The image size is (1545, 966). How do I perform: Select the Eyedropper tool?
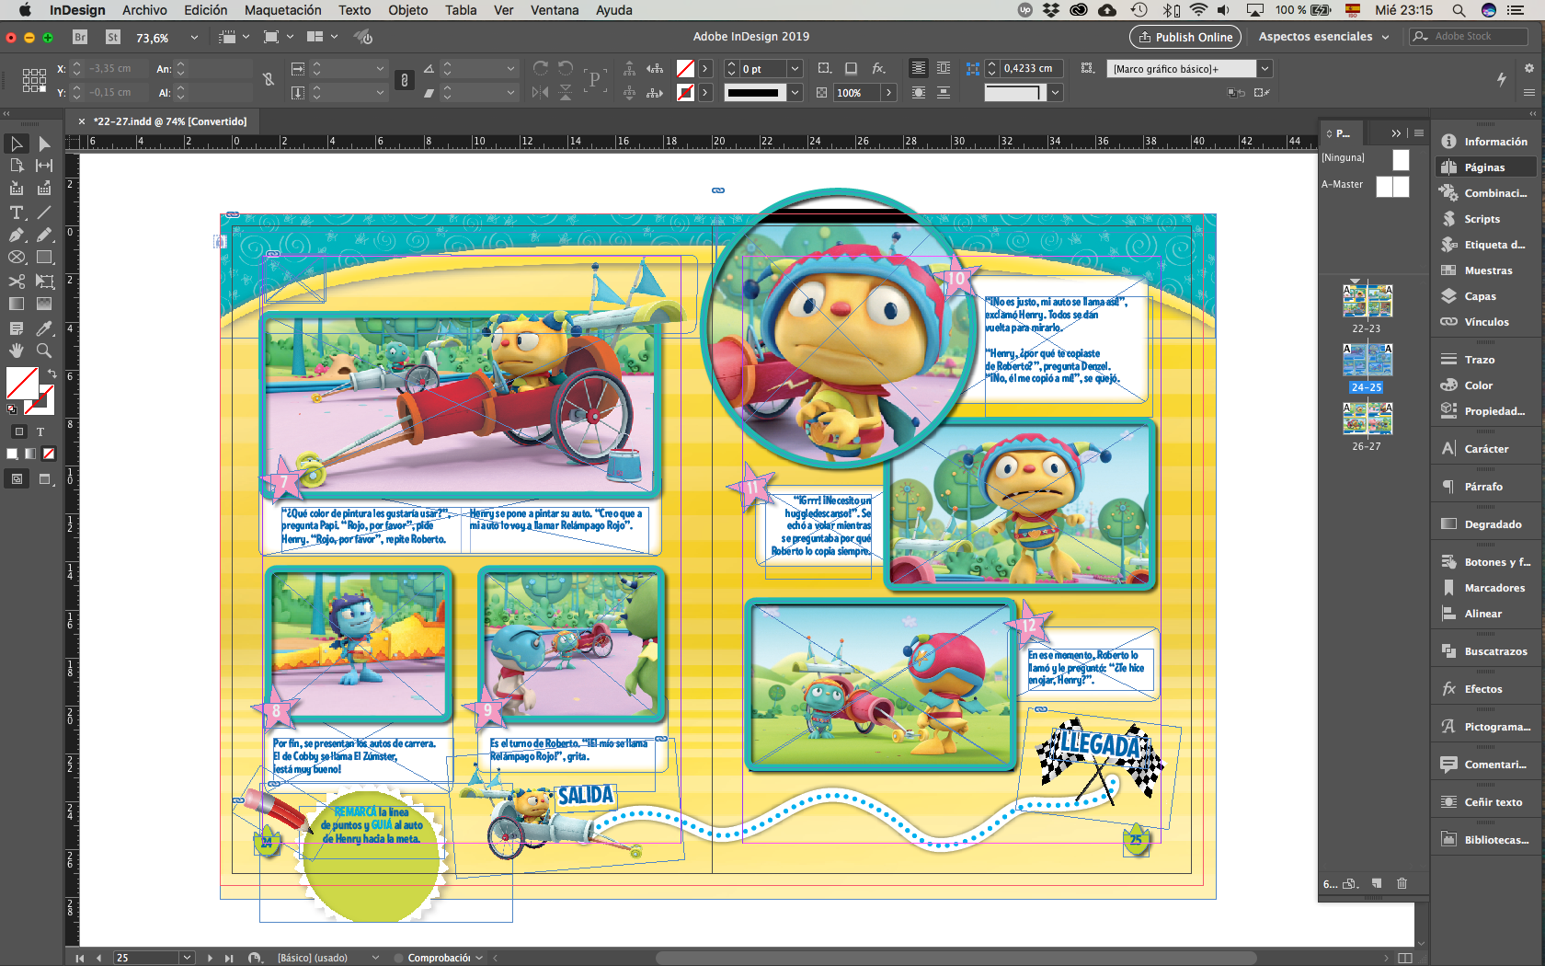point(44,328)
